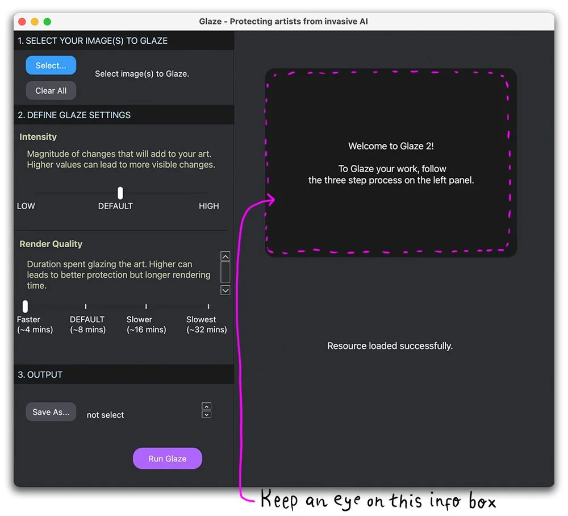
Task: Click the window title 'Glaze - Protecting artists'
Action: tap(283, 22)
